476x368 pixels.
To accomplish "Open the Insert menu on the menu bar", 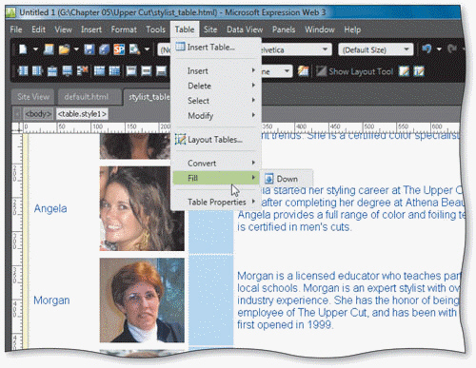I will (x=91, y=29).
